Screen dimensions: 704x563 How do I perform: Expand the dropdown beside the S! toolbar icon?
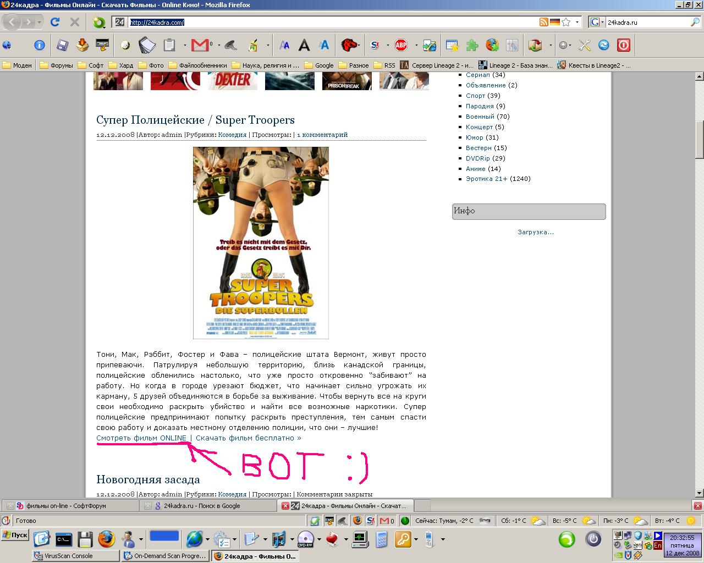388,45
